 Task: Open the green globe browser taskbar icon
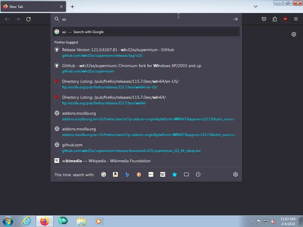(63, 221)
